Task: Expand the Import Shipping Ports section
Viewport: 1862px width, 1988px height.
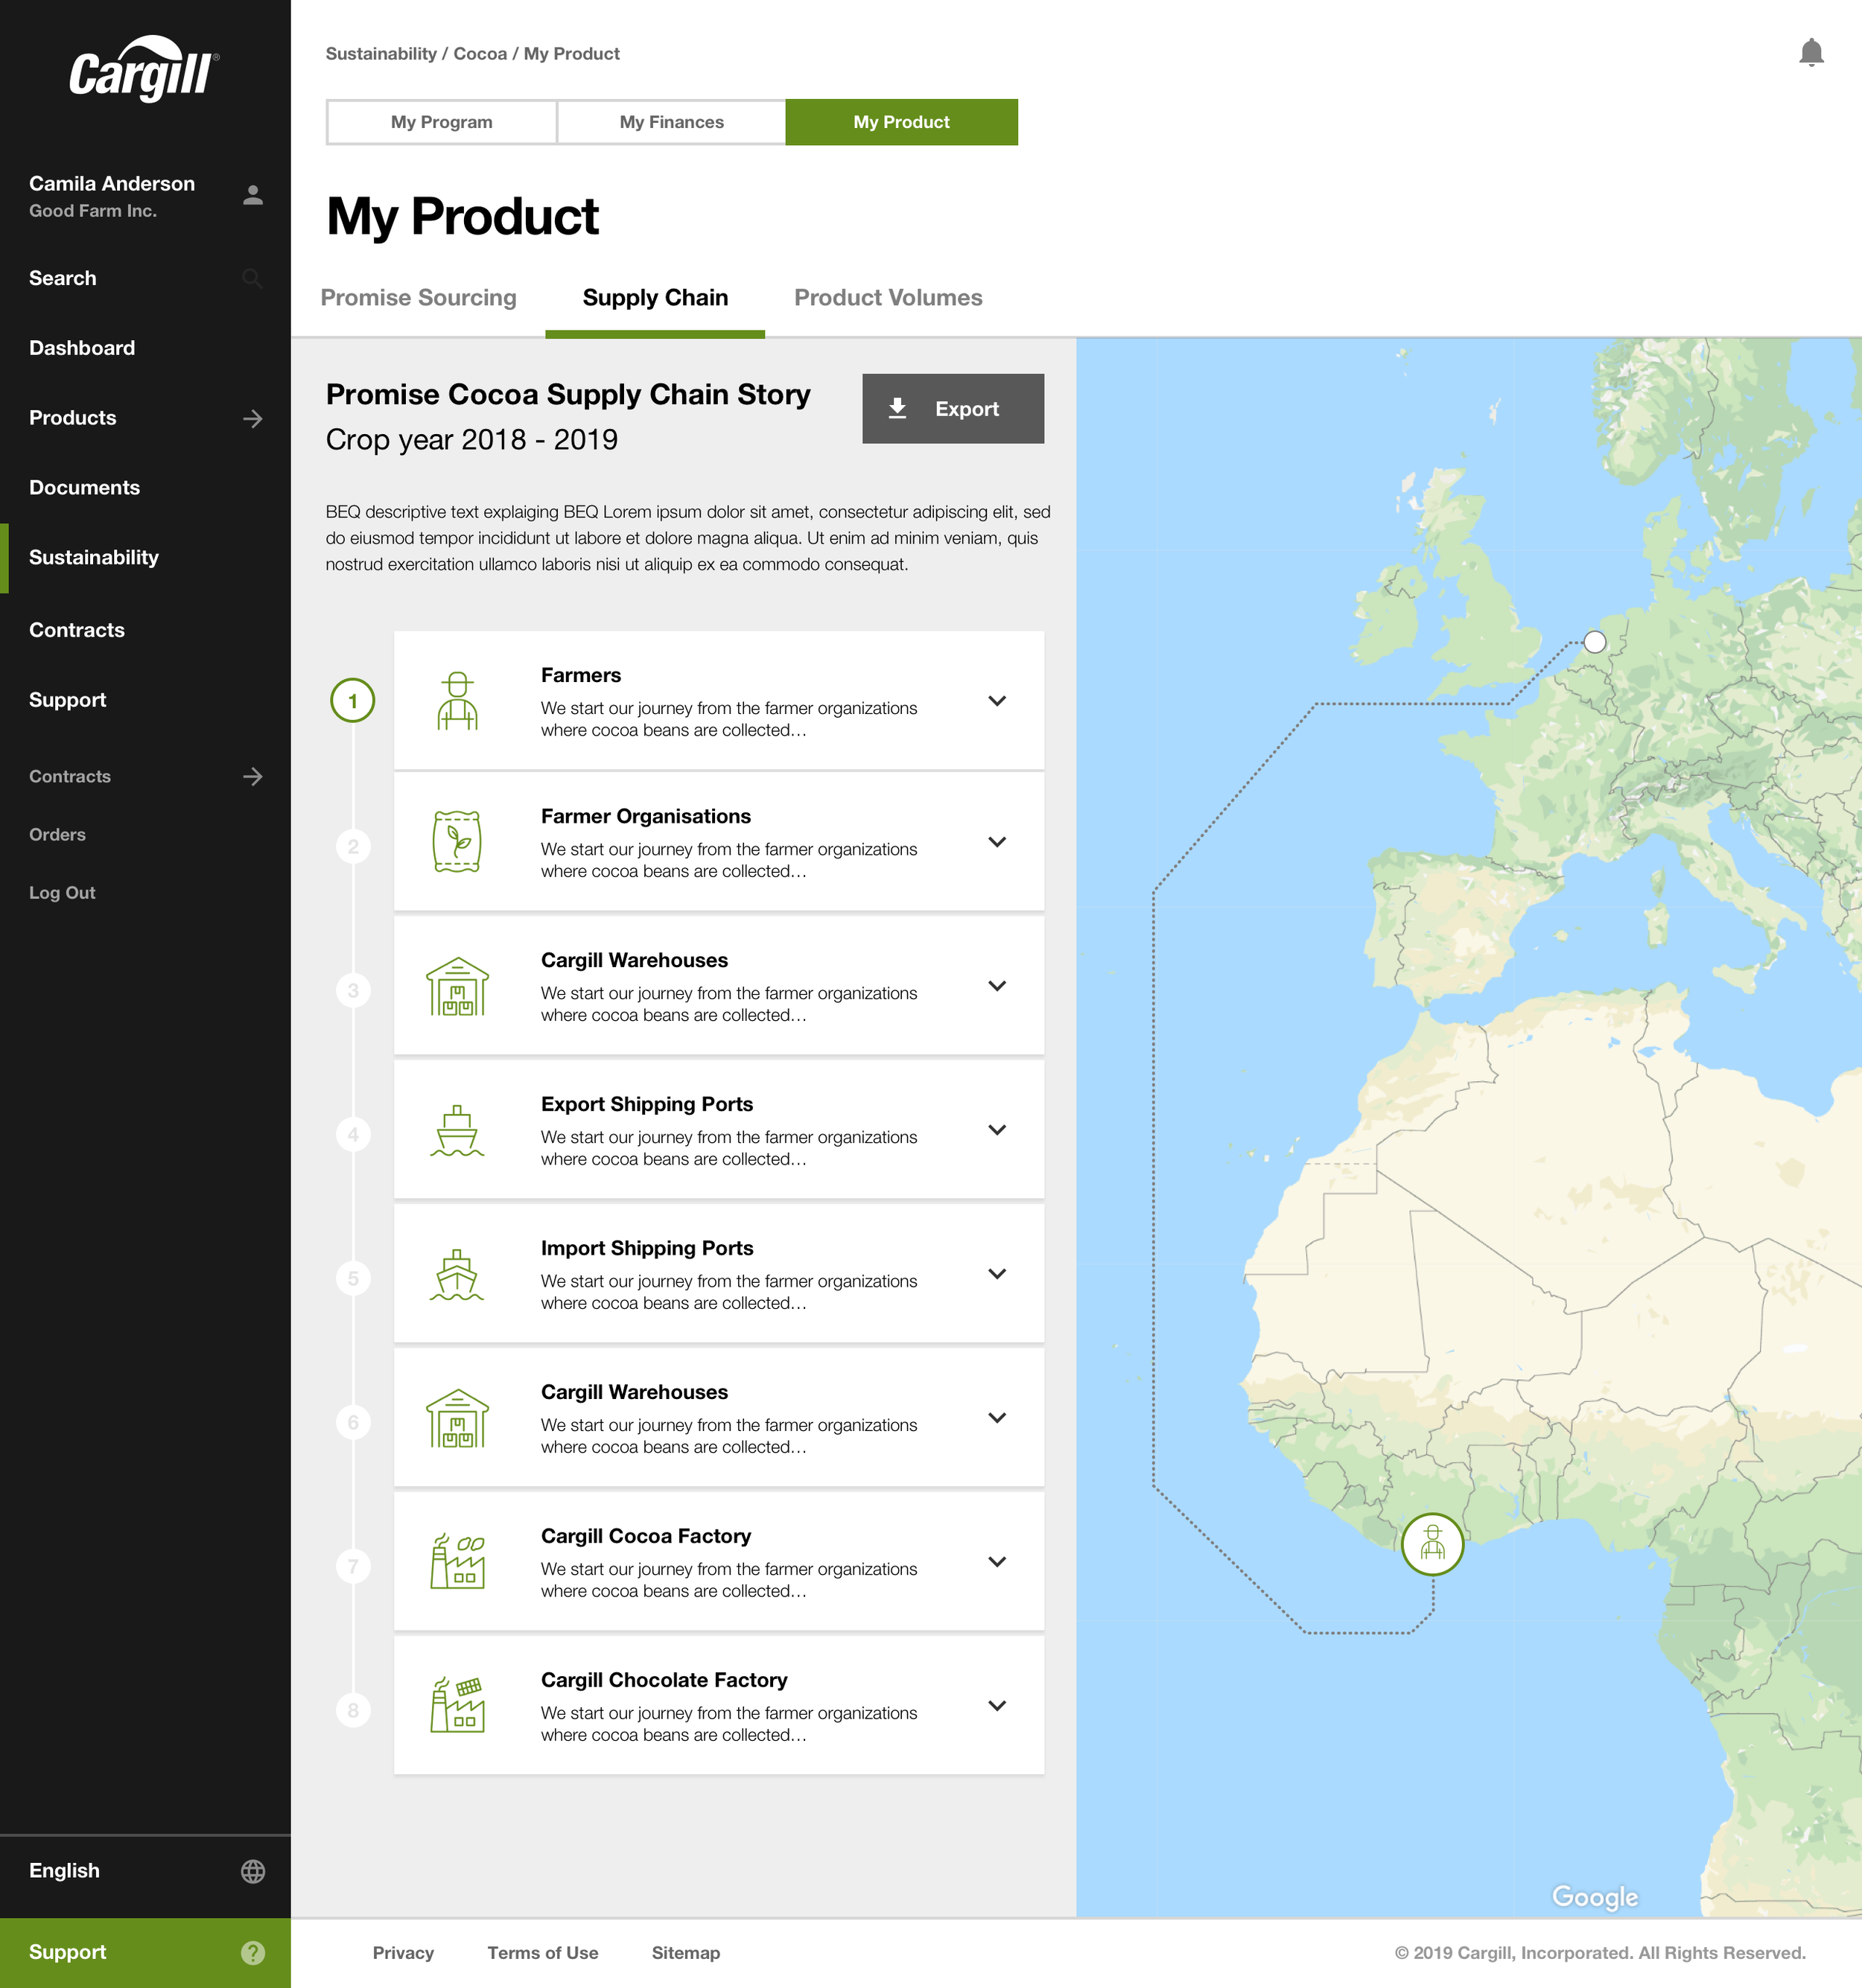Action: click(x=997, y=1274)
